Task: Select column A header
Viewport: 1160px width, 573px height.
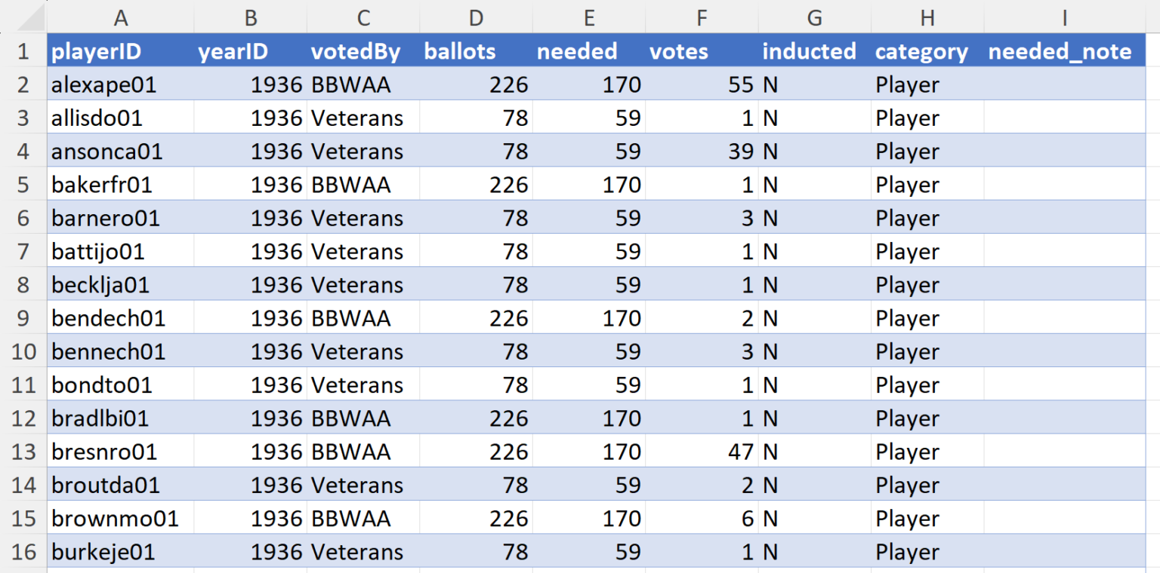Action: point(120,17)
